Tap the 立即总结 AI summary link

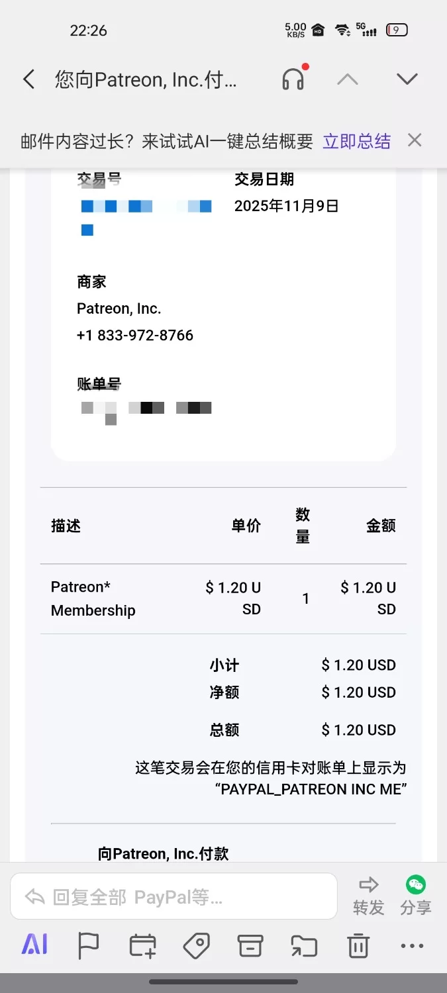[x=356, y=141]
